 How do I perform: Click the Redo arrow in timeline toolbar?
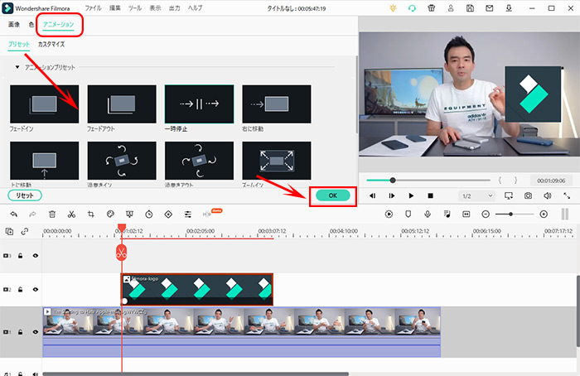click(x=32, y=214)
